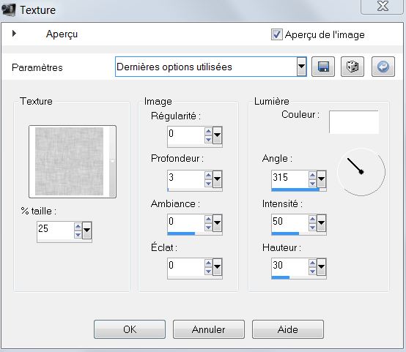406x352 pixels.
Task: Open the white Couleur light swatch
Action: [x=353, y=122]
